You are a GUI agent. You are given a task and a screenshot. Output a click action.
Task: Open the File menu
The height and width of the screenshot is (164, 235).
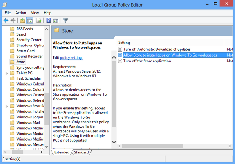8,13
